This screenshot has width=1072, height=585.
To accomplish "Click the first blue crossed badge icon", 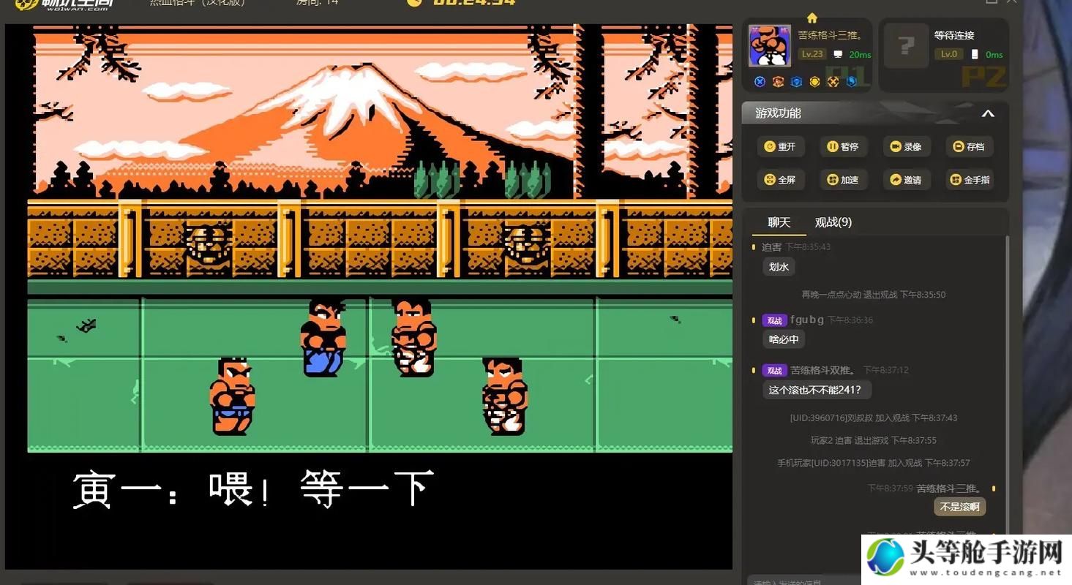I will coord(760,82).
